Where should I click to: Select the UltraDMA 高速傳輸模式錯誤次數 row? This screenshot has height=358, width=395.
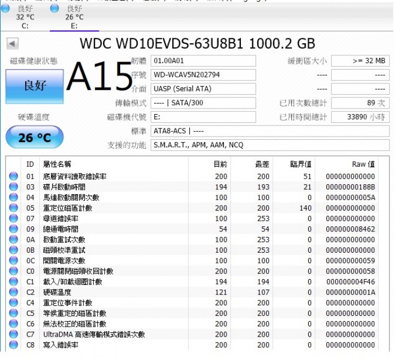point(192,334)
